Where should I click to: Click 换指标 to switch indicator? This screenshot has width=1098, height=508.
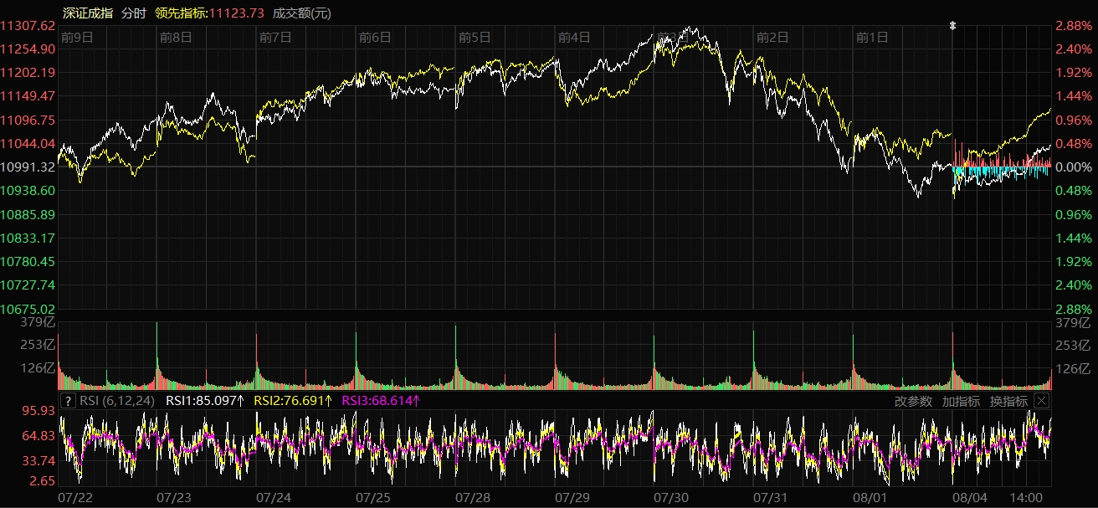click(x=1008, y=401)
